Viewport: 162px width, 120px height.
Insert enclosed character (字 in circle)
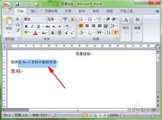(x=59, y=33)
